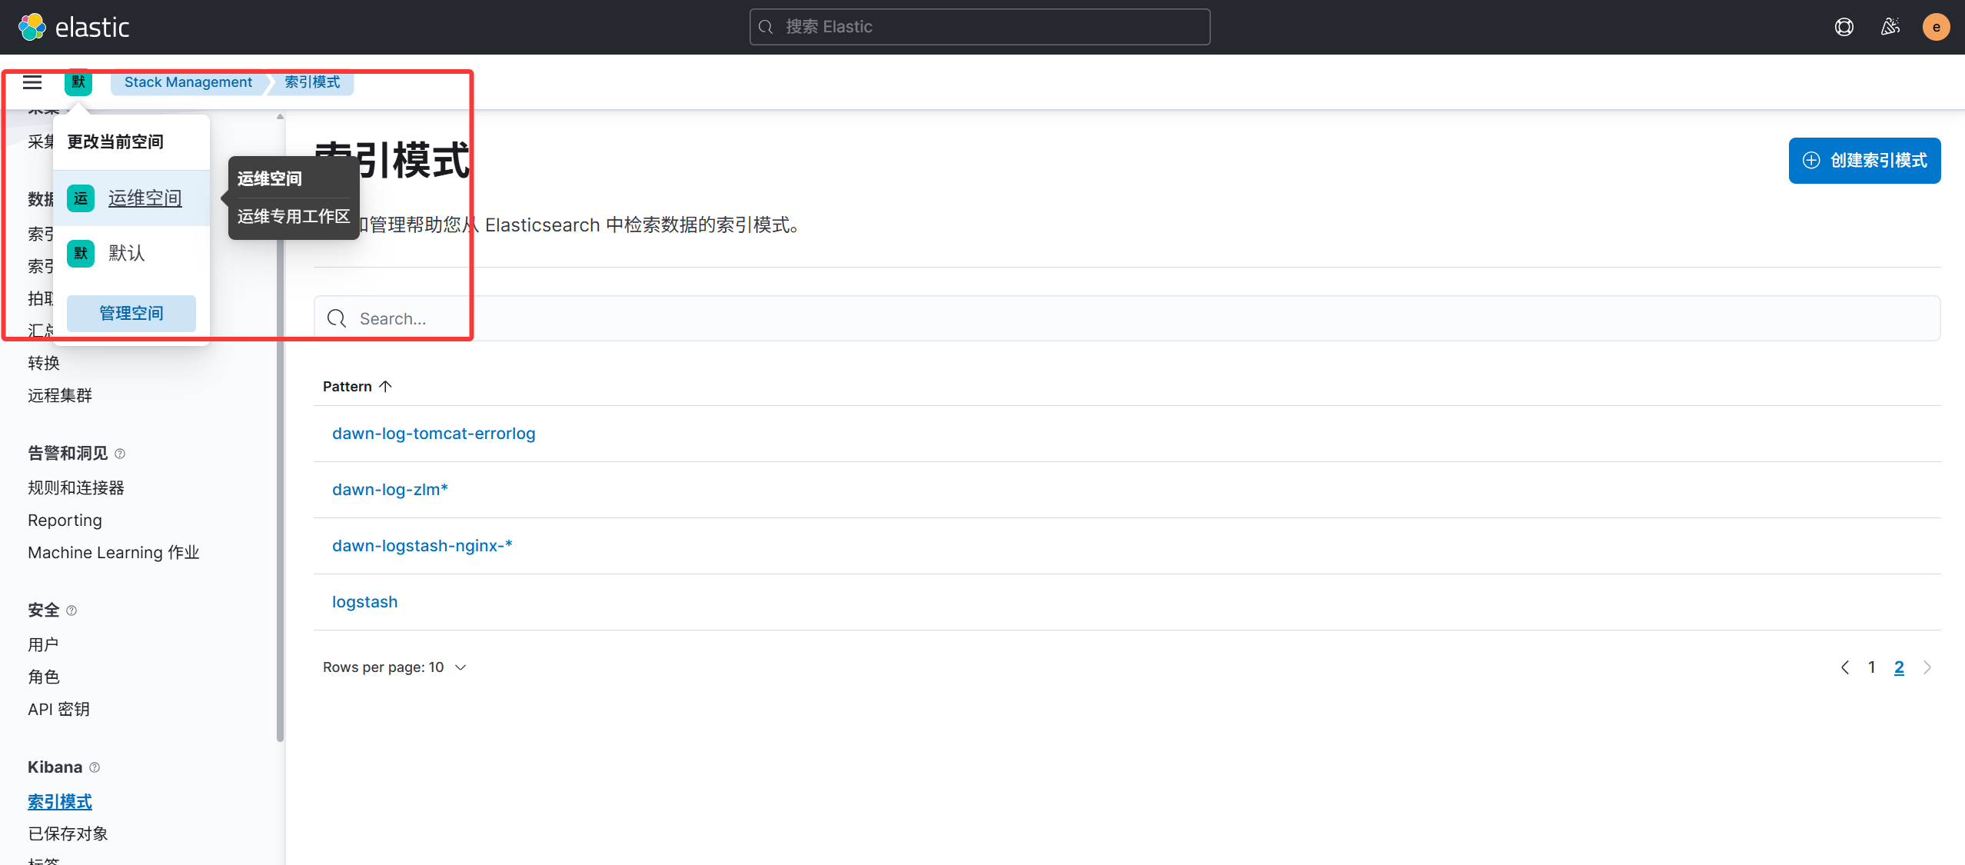Viewport: 1965px width, 865px height.
Task: Open API 密钥 in sidebar
Action: click(x=59, y=709)
